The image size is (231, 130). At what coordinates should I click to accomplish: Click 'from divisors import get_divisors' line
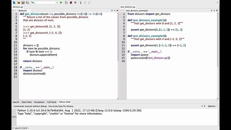[x=149, y=14]
